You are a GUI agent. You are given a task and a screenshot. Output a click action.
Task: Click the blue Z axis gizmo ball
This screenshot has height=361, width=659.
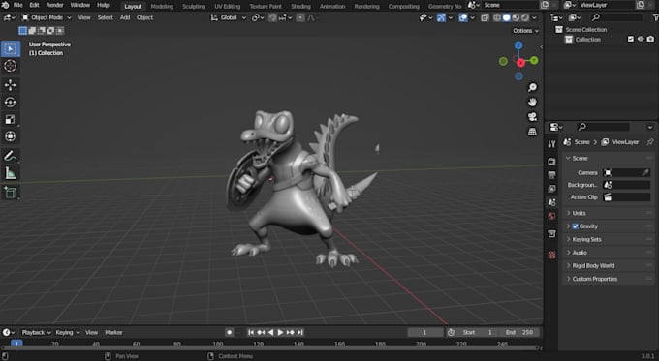[x=518, y=45]
